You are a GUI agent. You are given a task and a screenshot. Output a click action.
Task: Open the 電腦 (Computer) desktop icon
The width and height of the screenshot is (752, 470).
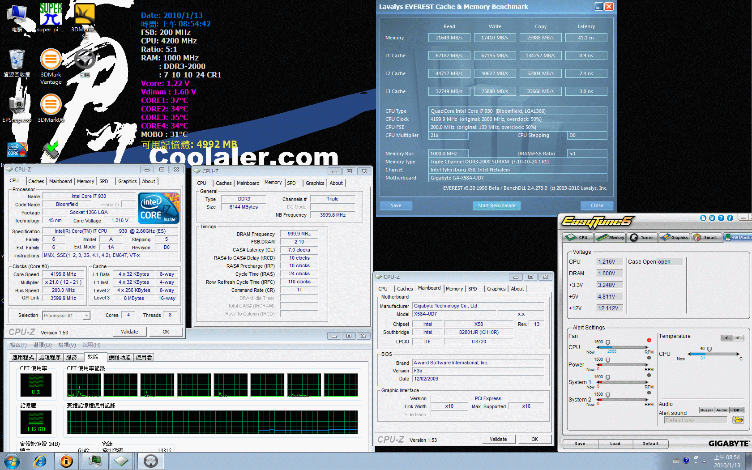click(17, 18)
